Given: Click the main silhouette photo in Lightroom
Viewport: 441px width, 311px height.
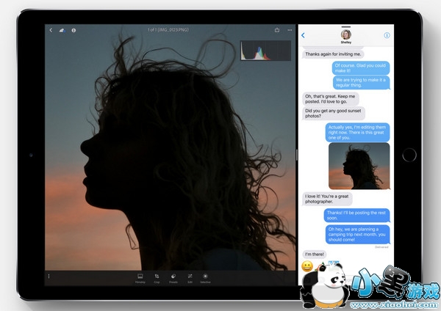Looking at the screenshot, I should [171, 147].
